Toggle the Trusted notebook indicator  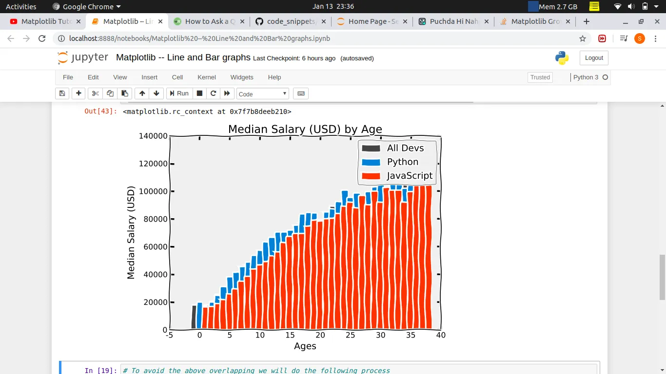click(x=540, y=77)
